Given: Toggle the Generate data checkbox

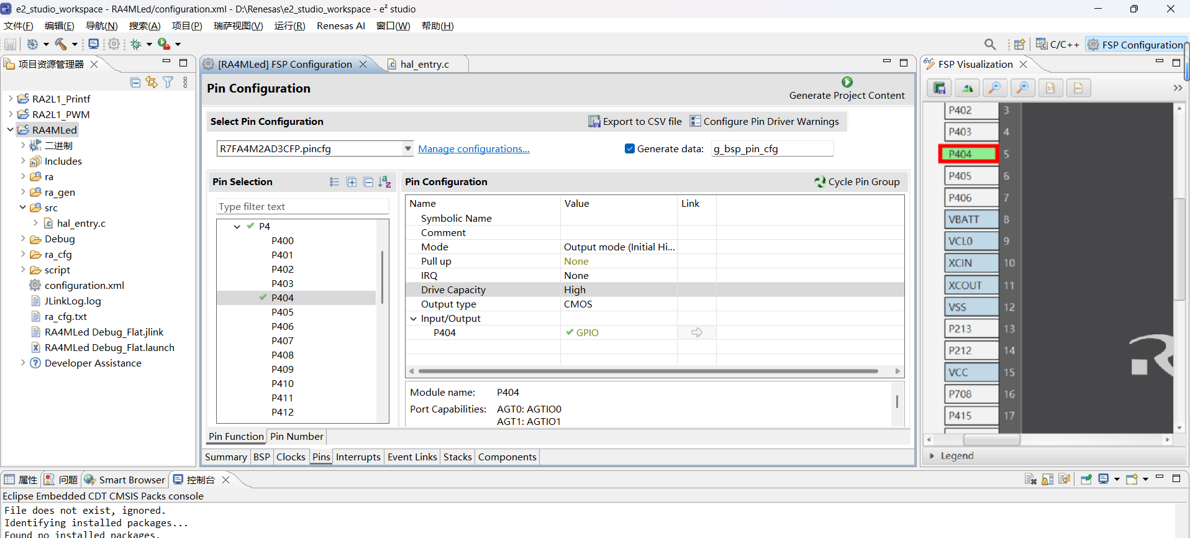Looking at the screenshot, I should (630, 148).
